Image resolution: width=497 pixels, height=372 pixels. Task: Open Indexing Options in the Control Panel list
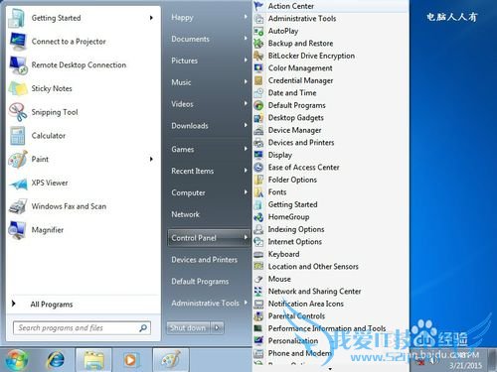(x=296, y=229)
